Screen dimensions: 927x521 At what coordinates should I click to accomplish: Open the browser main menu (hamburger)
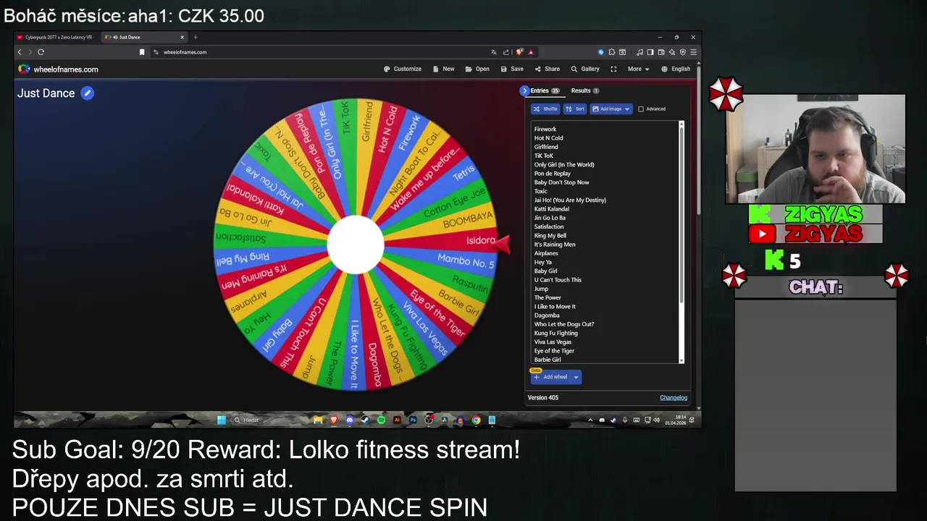pyautogui.click(x=693, y=52)
